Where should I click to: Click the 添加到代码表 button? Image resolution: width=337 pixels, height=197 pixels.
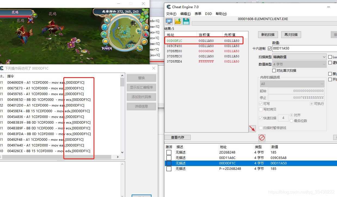[141, 97]
